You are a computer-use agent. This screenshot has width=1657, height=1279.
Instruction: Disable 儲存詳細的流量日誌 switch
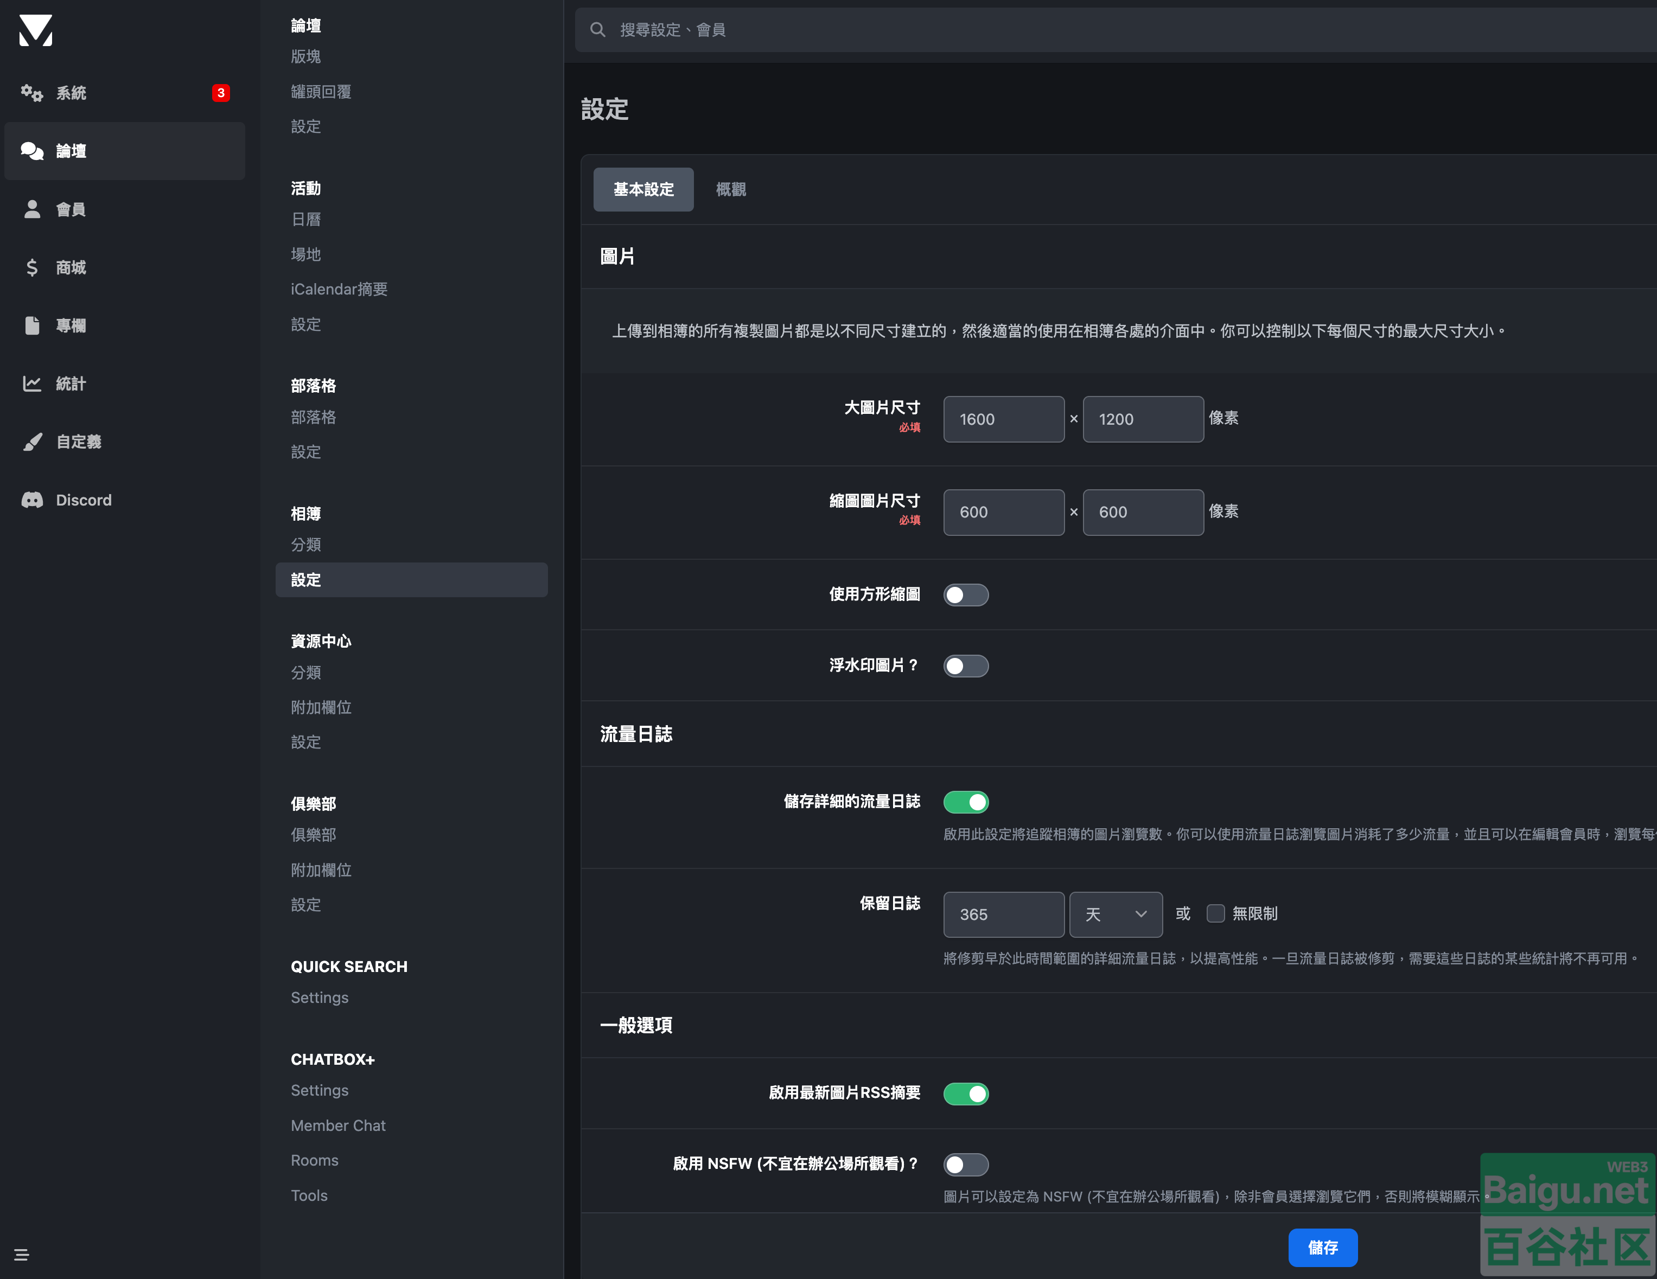[x=966, y=802]
